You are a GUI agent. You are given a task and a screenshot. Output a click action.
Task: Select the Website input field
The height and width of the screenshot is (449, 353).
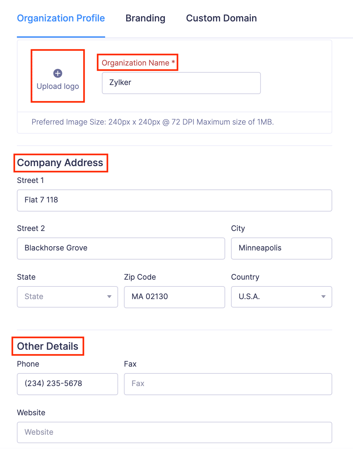pos(175,432)
